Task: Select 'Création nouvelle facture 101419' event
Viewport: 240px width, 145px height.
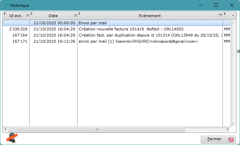Action: click(x=150, y=29)
